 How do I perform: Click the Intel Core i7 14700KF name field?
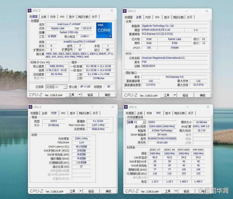tap(69, 24)
